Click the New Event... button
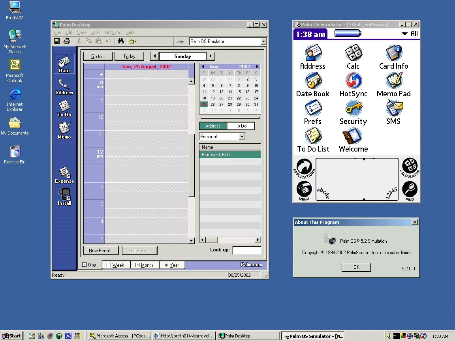 coord(101,250)
